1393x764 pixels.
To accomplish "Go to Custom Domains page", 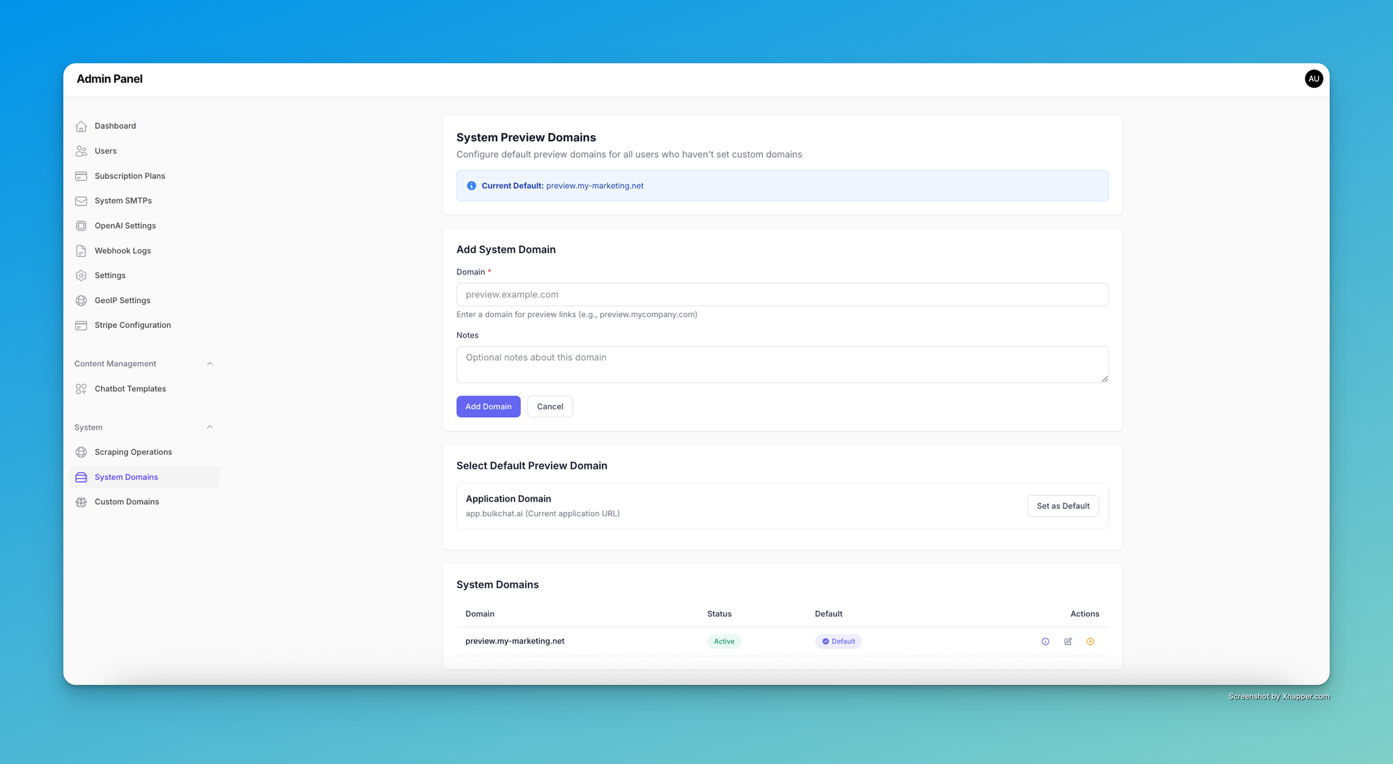I will click(x=127, y=501).
